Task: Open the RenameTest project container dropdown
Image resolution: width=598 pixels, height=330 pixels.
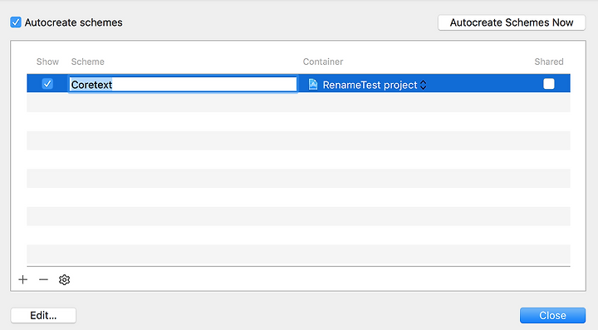Action: point(367,84)
